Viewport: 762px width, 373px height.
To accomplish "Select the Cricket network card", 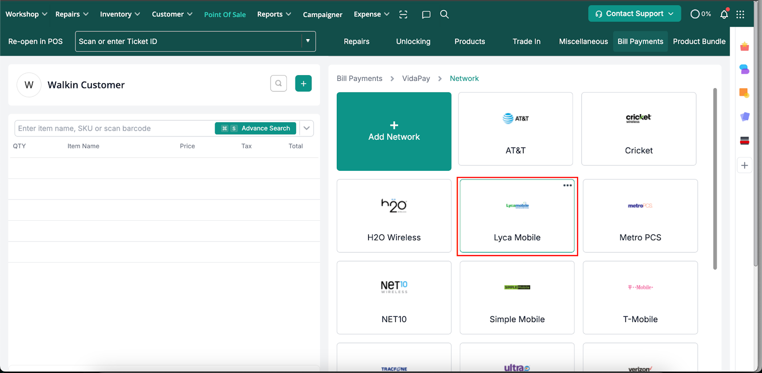I will (x=639, y=129).
